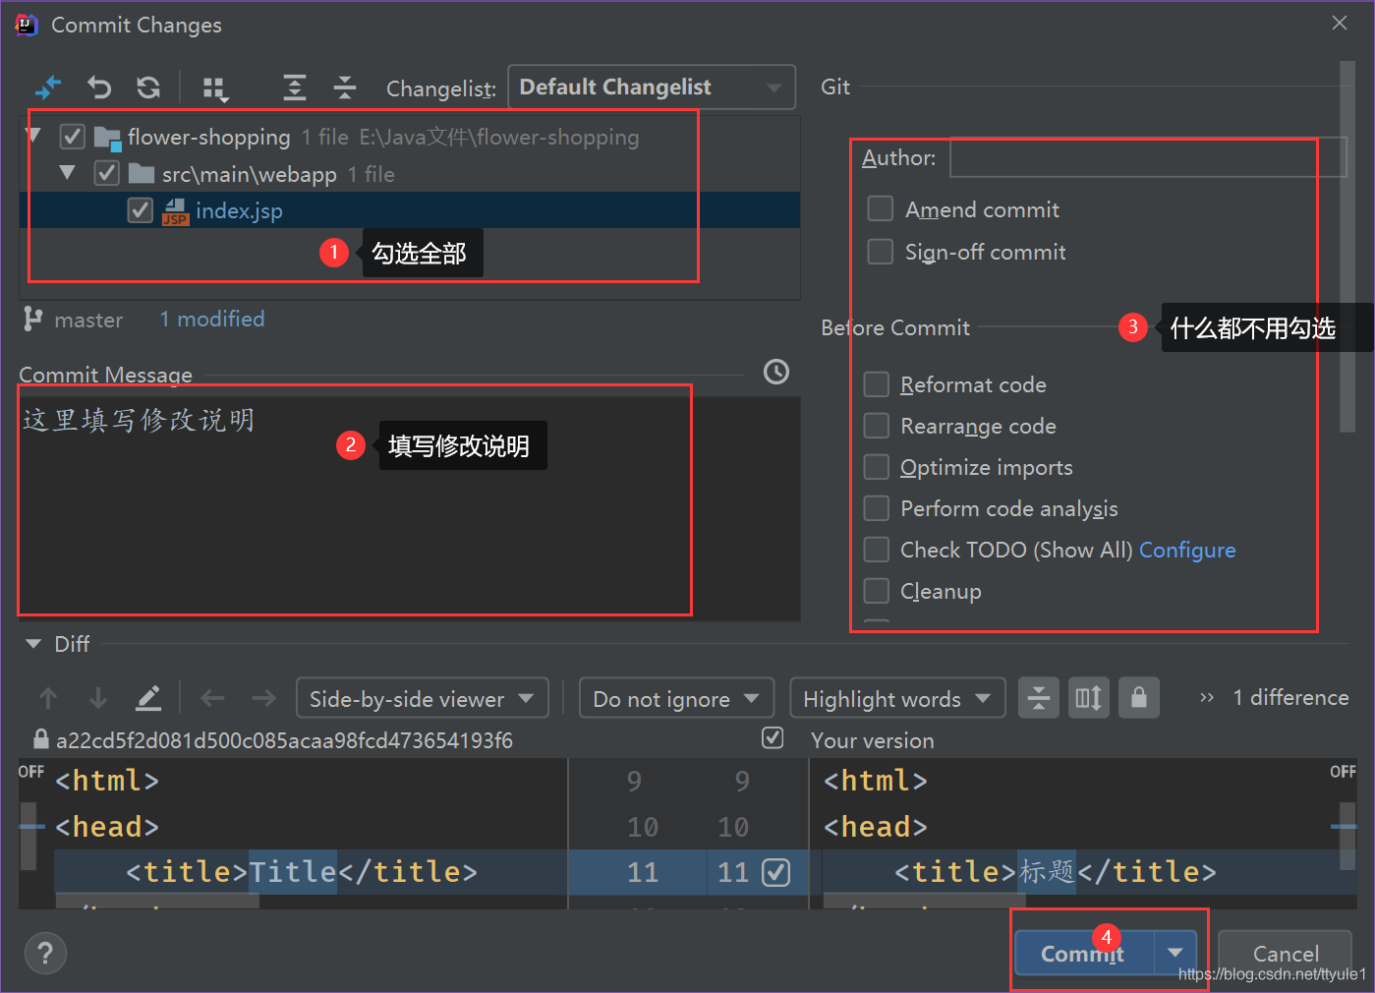Click the Refresh changes icon
This screenshot has width=1375, height=993.
[x=148, y=88]
